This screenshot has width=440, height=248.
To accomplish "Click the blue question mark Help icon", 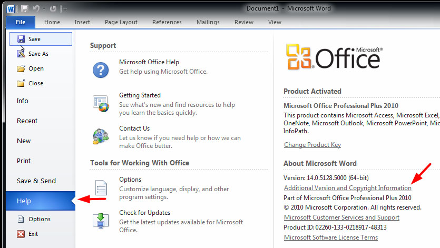I will 101,70.
